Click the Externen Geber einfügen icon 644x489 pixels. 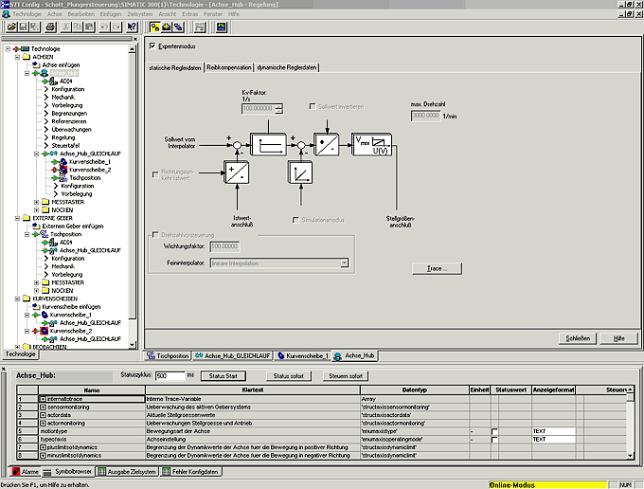[x=36, y=226]
